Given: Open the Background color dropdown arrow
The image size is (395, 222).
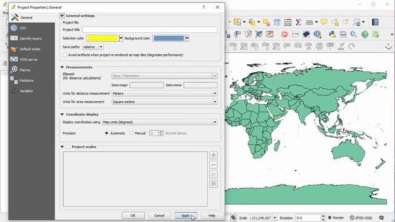Looking at the screenshot, I should (187, 38).
